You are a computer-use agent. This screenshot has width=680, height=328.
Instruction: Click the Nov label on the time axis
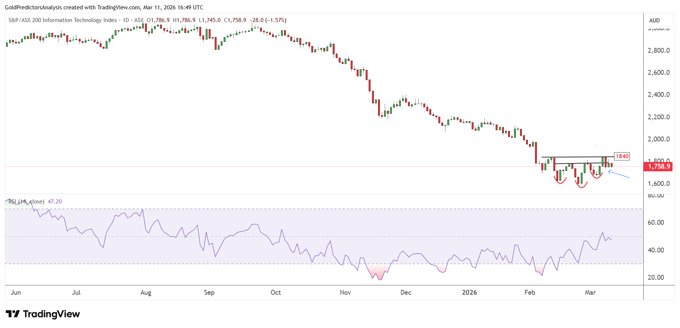tap(345, 292)
